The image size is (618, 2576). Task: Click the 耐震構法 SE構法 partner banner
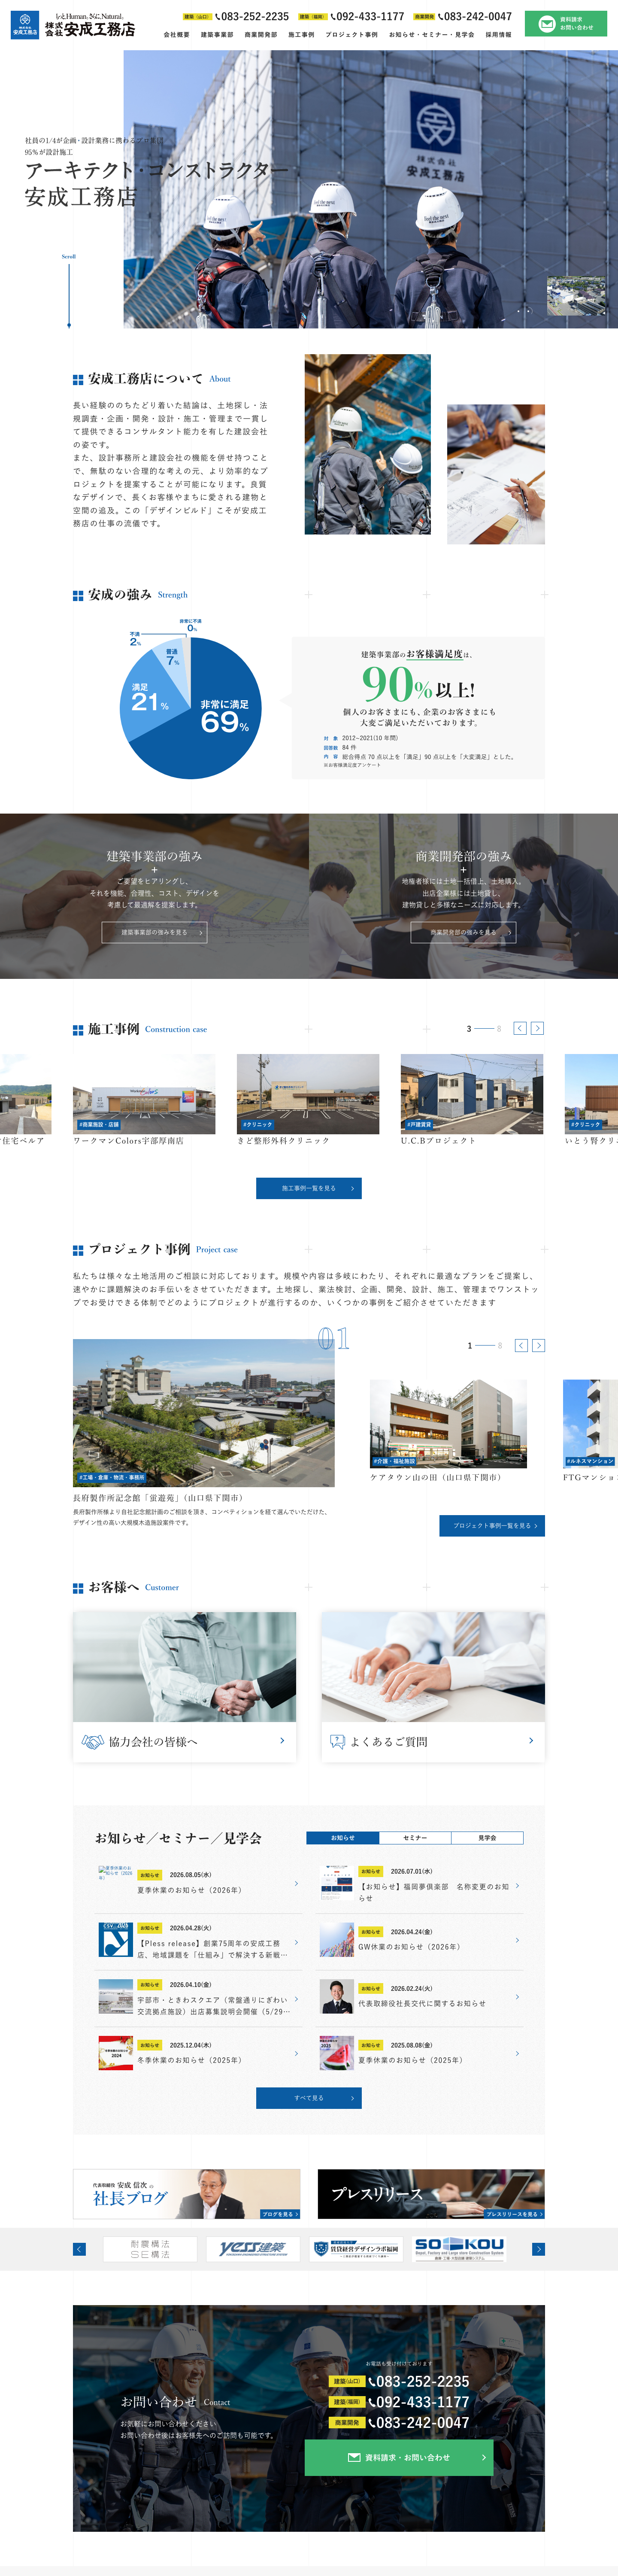[150, 2249]
